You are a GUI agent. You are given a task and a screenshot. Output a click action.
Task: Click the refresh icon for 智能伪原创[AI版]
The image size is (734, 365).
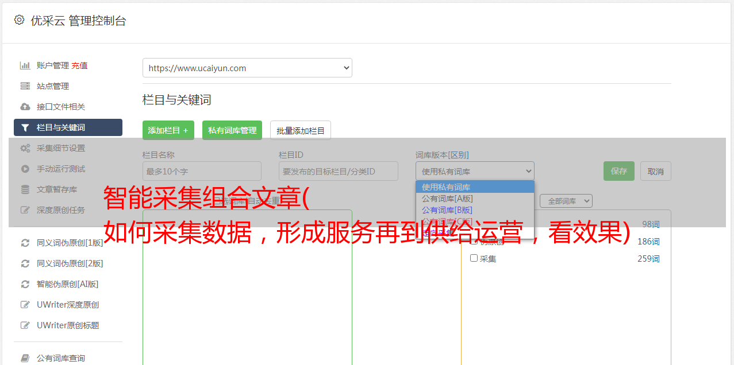point(25,284)
